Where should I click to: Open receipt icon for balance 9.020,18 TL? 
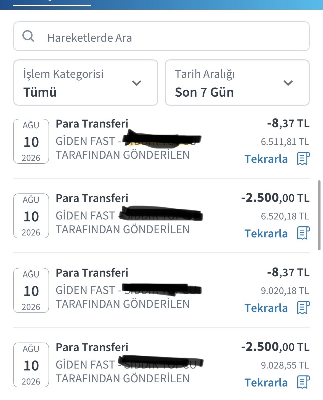point(303,308)
